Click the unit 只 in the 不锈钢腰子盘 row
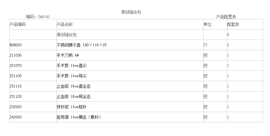 click(x=205, y=45)
